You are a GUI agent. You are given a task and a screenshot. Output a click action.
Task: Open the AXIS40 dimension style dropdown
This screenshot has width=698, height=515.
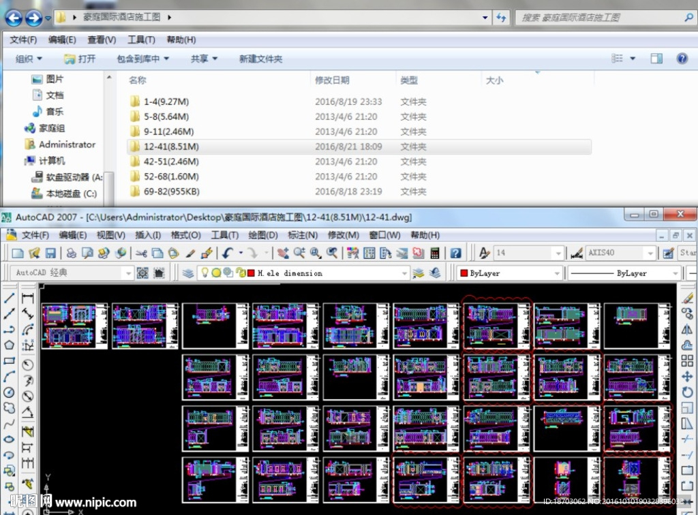[650, 253]
